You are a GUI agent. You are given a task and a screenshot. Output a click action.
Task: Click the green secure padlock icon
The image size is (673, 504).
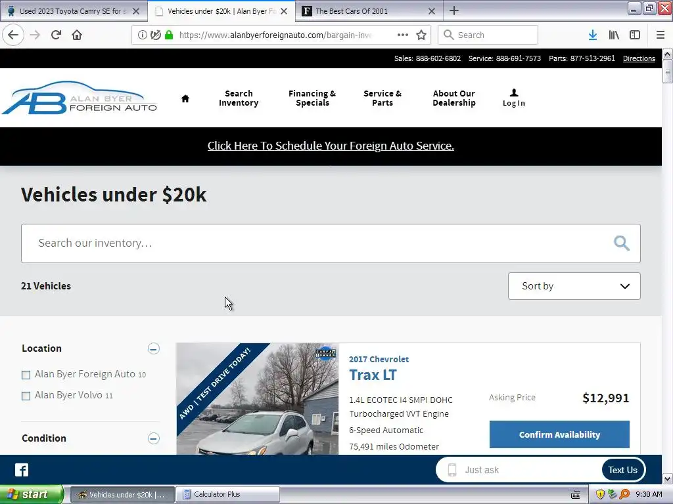pyautogui.click(x=169, y=35)
